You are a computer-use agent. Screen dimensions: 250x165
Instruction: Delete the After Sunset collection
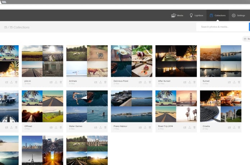[194, 82]
